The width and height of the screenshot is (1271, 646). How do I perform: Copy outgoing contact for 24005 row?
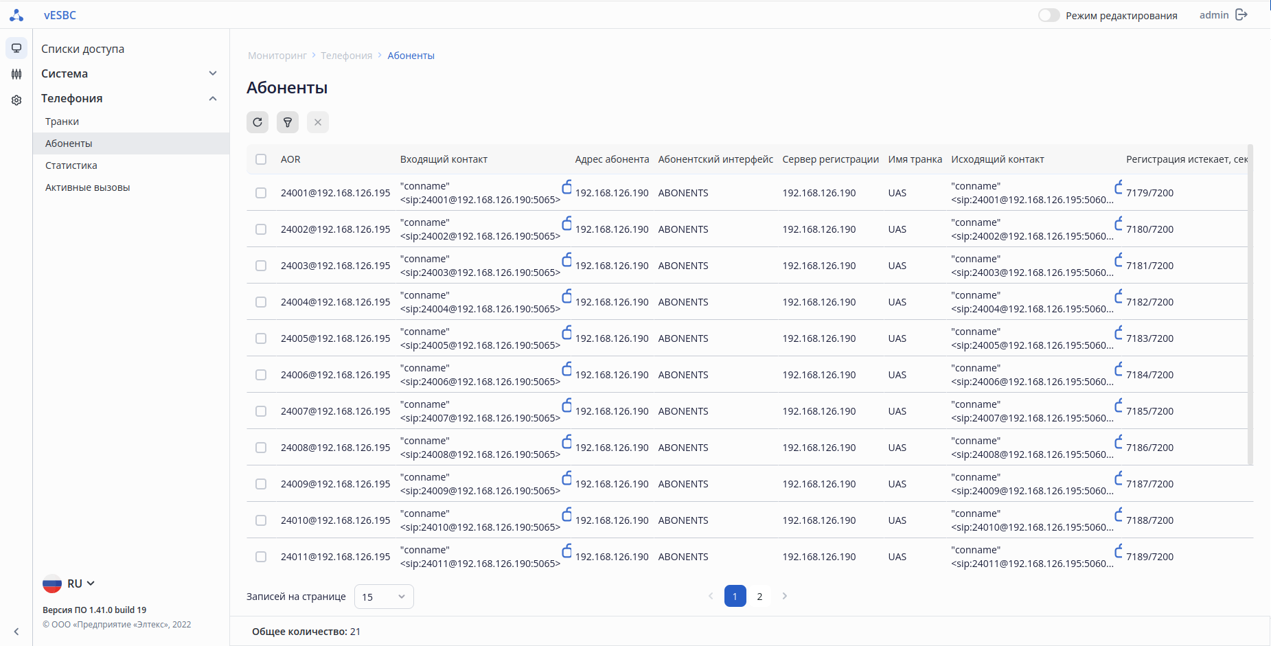[x=1119, y=333]
